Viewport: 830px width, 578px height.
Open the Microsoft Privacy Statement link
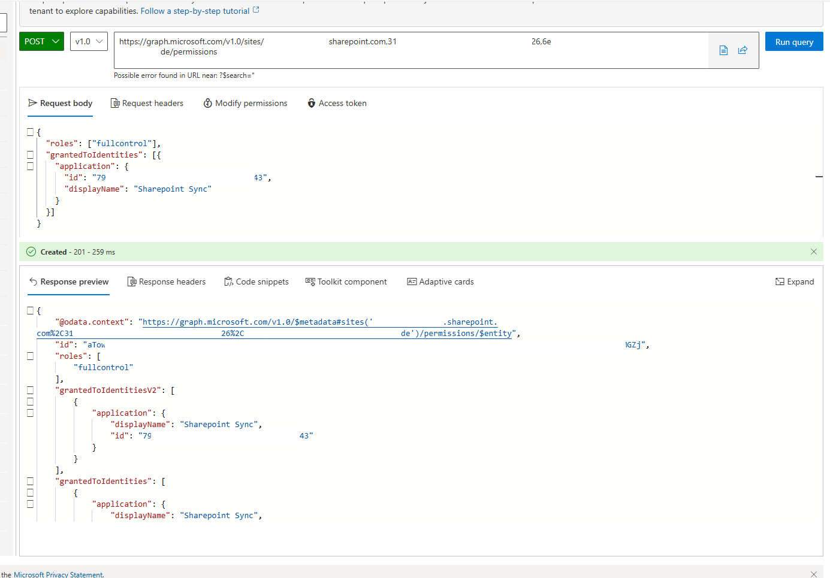point(58,574)
